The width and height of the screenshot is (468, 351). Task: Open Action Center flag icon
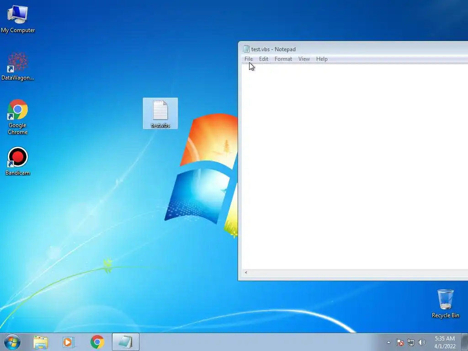(400, 342)
